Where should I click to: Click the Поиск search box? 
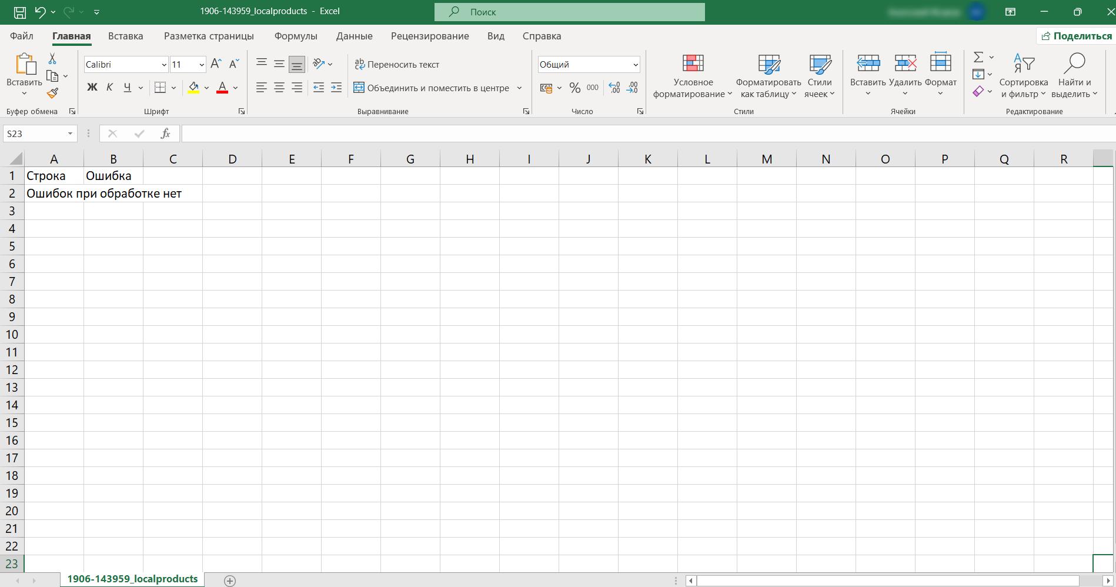pyautogui.click(x=569, y=12)
